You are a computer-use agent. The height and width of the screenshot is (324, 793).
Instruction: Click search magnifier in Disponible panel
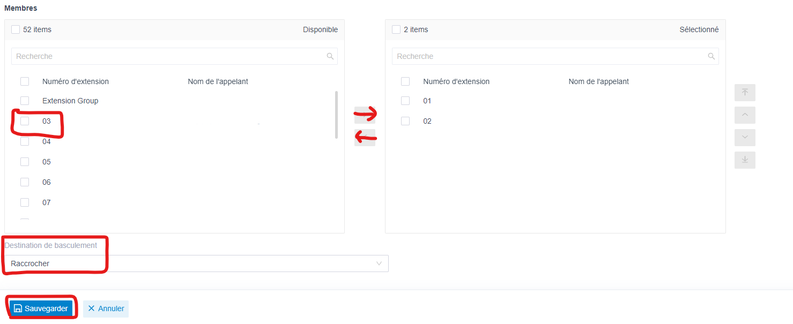[x=330, y=56]
